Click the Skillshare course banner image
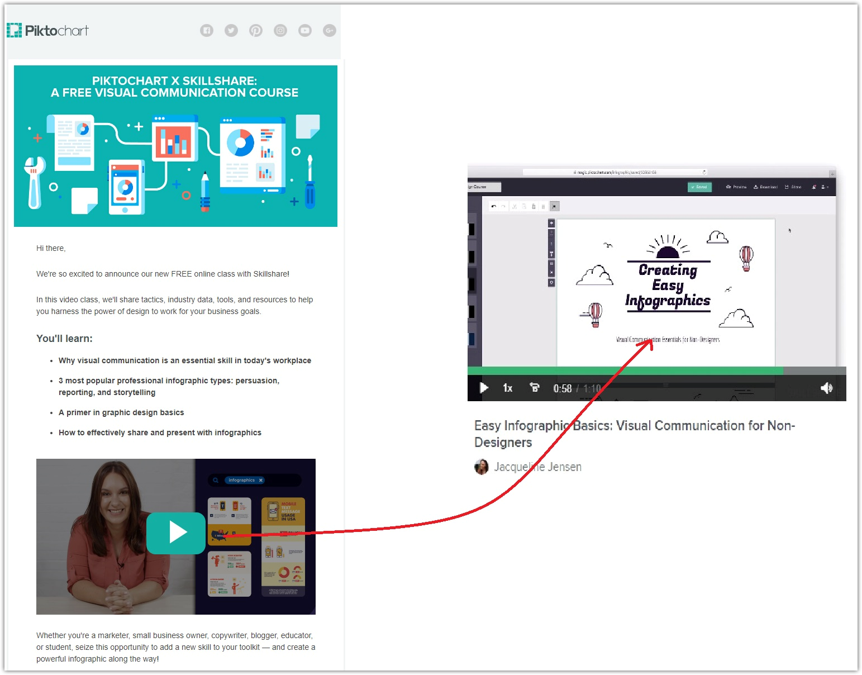The image size is (862, 675). click(x=175, y=146)
